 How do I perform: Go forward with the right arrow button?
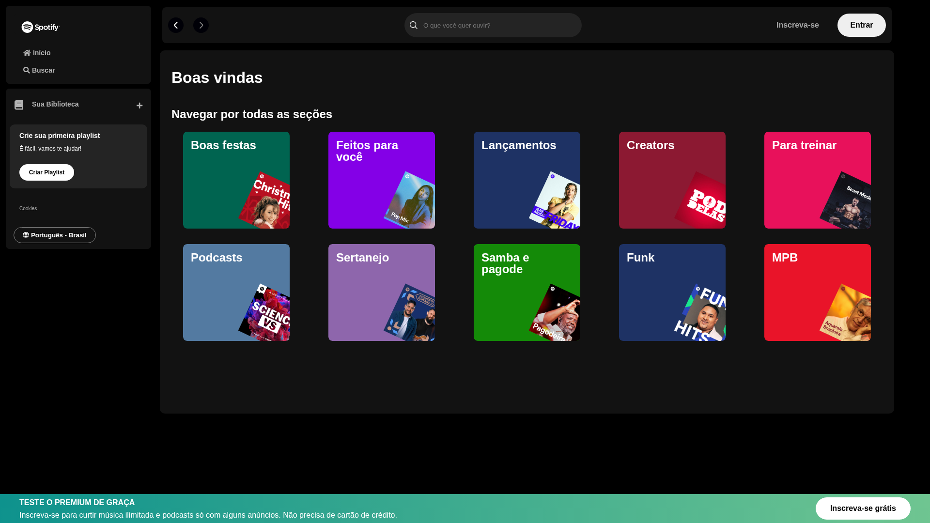click(x=201, y=25)
